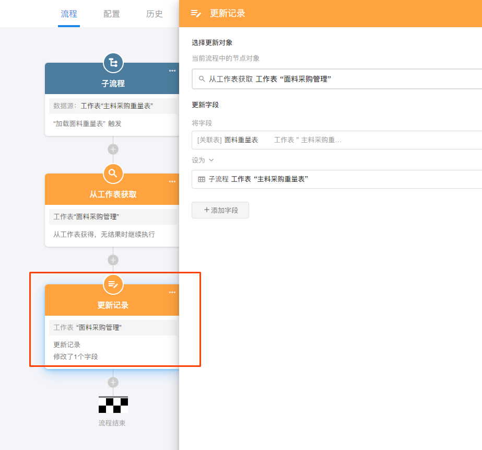
Task: Add a node below the 更新记录 node
Action: click(x=113, y=383)
